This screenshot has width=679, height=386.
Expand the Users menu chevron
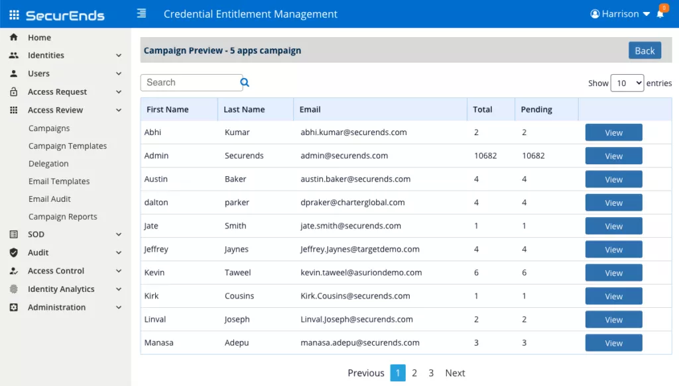coord(119,73)
